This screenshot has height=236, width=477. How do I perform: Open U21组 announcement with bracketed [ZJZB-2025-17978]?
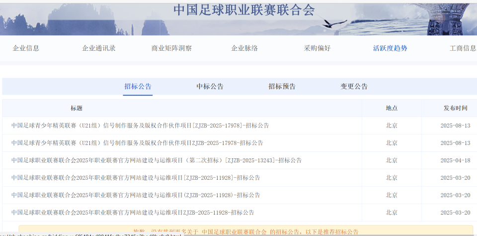(140, 125)
